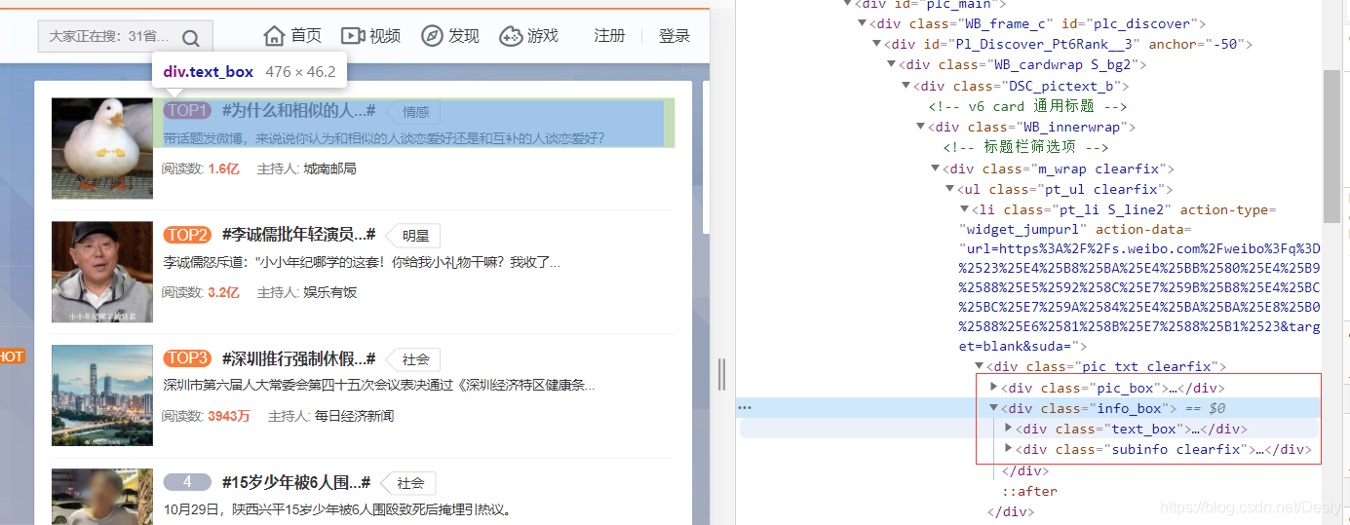Click the video camera icon

point(352,36)
